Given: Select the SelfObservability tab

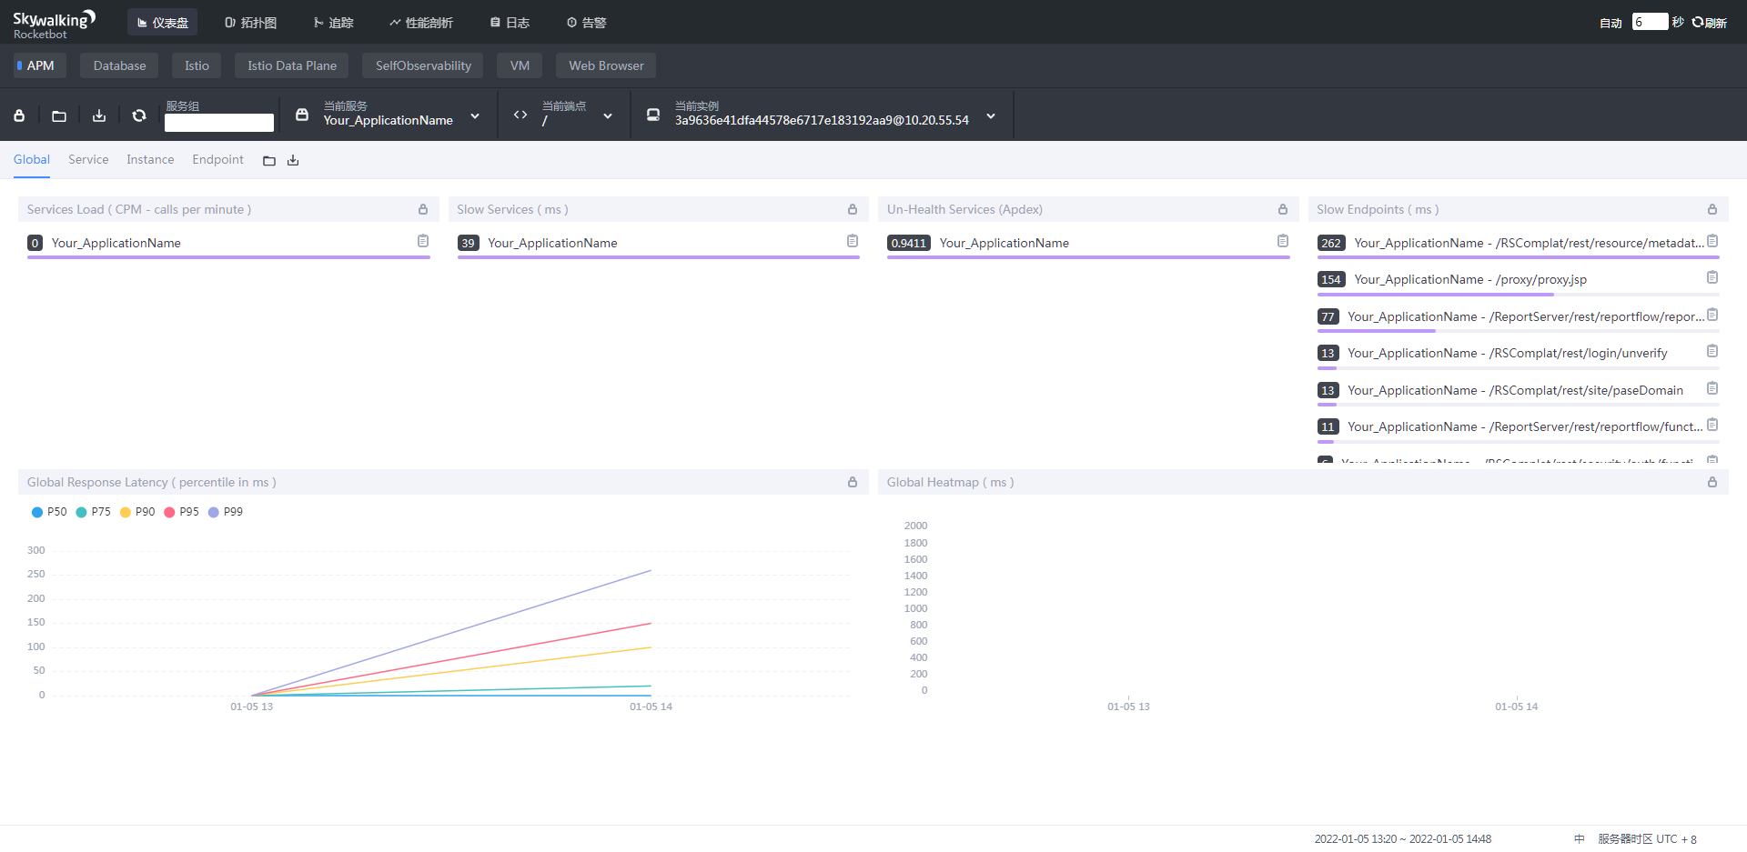Looking at the screenshot, I should pyautogui.click(x=423, y=65).
